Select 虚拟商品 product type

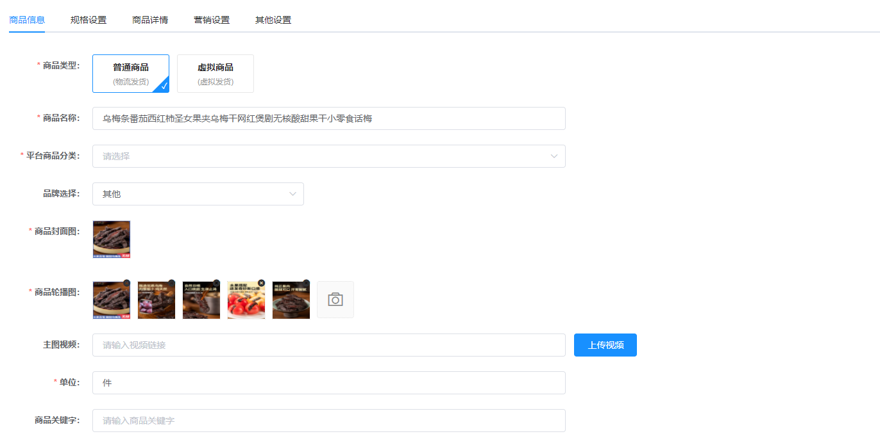pyautogui.click(x=216, y=74)
